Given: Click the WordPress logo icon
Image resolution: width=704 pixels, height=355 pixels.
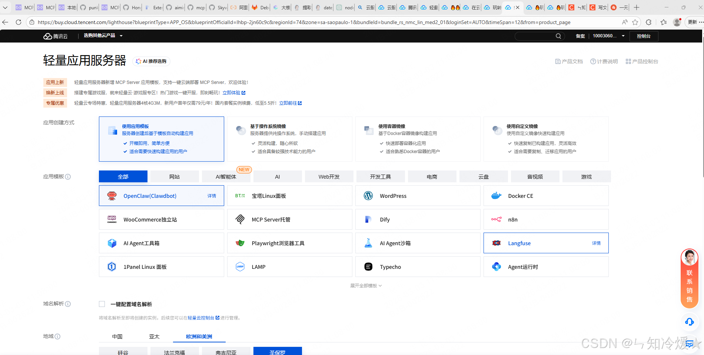Looking at the screenshot, I should click(368, 196).
